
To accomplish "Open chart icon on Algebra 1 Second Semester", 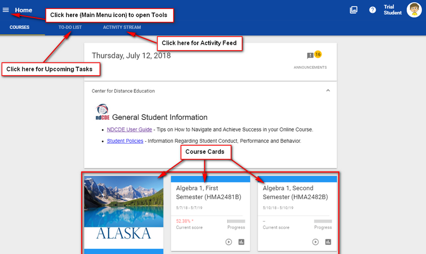I will [x=328, y=242].
